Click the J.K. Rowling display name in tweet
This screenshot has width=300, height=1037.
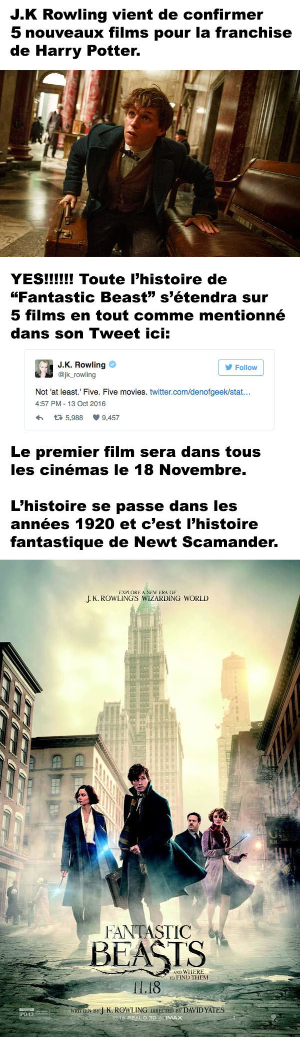(x=81, y=365)
